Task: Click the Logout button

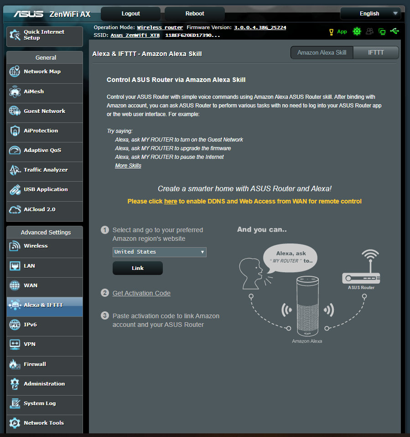Action: 131,14
